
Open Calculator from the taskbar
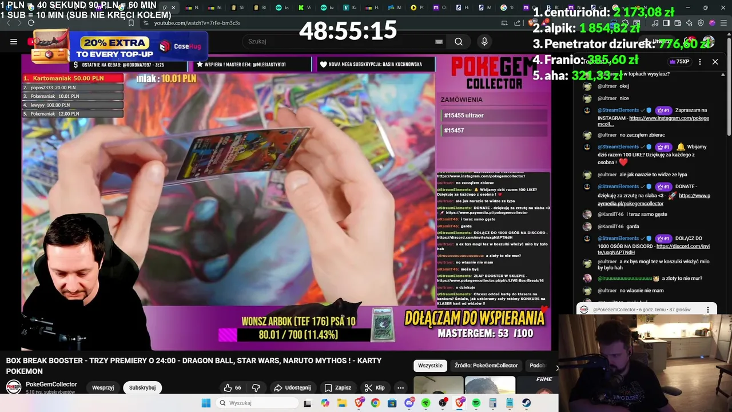(x=493, y=403)
